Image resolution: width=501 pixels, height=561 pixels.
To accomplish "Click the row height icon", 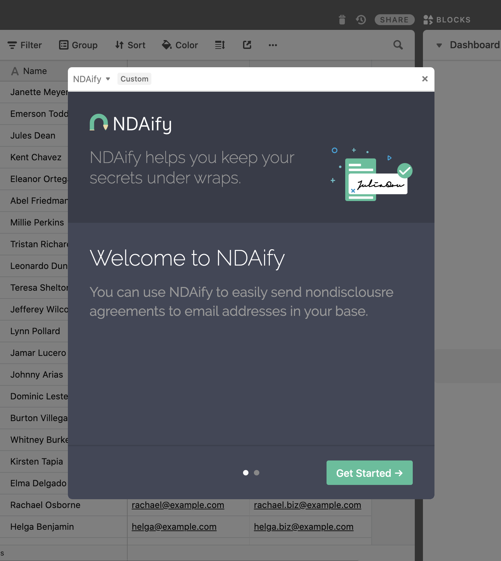I will (x=220, y=45).
